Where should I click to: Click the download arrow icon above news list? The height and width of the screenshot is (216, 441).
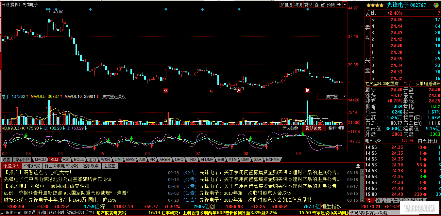click(x=358, y=166)
